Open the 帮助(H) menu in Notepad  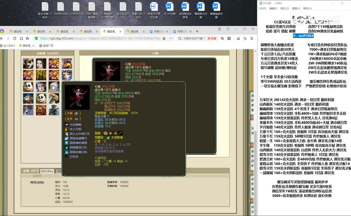click(307, 8)
